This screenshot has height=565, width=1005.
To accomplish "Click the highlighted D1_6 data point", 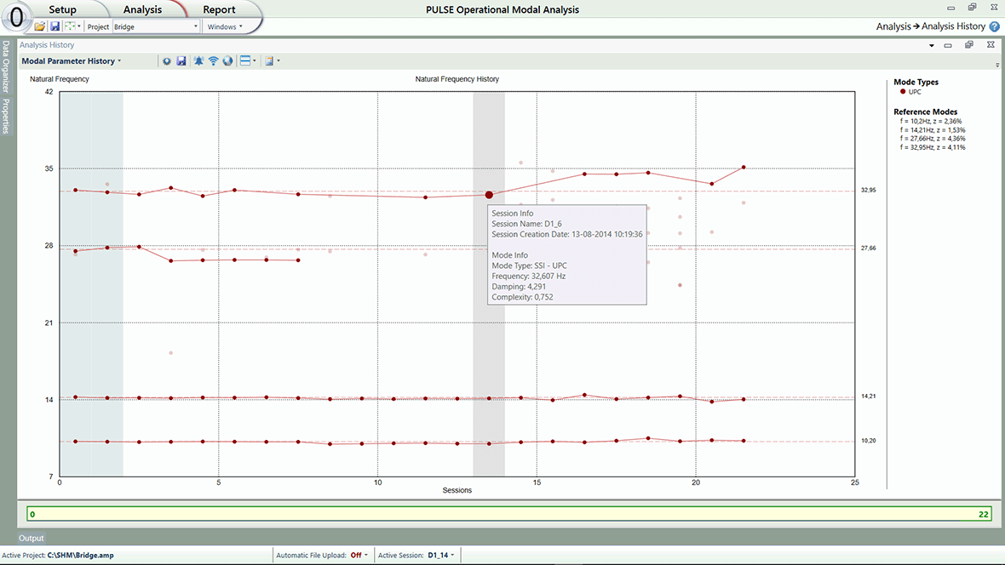I will (489, 195).
